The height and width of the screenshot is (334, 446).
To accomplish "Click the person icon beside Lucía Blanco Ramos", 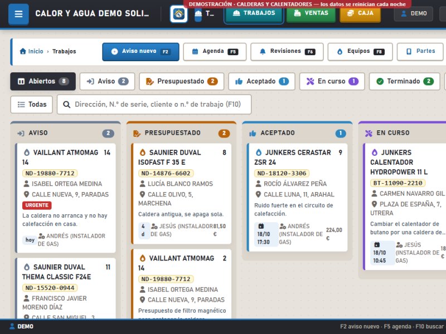I will pos(143,184).
